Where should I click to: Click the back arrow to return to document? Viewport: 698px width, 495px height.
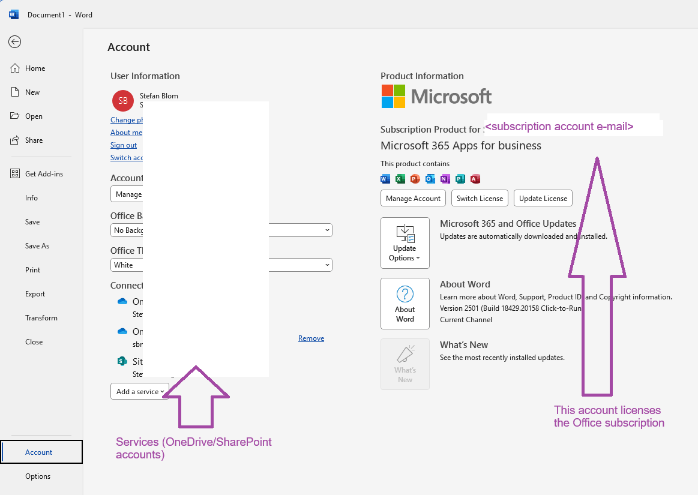[14, 42]
